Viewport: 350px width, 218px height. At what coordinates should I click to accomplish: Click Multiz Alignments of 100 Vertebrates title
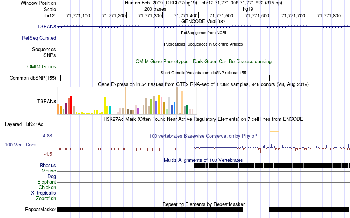pyautogui.click(x=203, y=160)
